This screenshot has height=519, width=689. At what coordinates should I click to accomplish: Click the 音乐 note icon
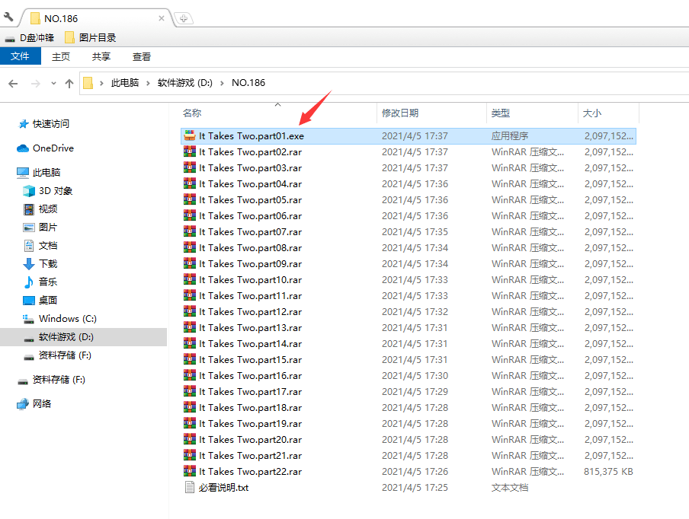pyautogui.click(x=28, y=282)
